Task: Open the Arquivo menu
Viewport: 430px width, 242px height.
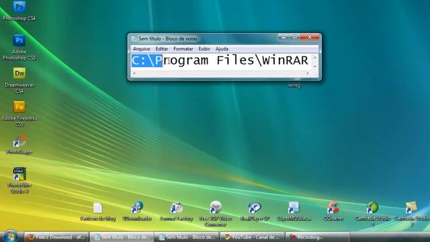Action: [142, 49]
